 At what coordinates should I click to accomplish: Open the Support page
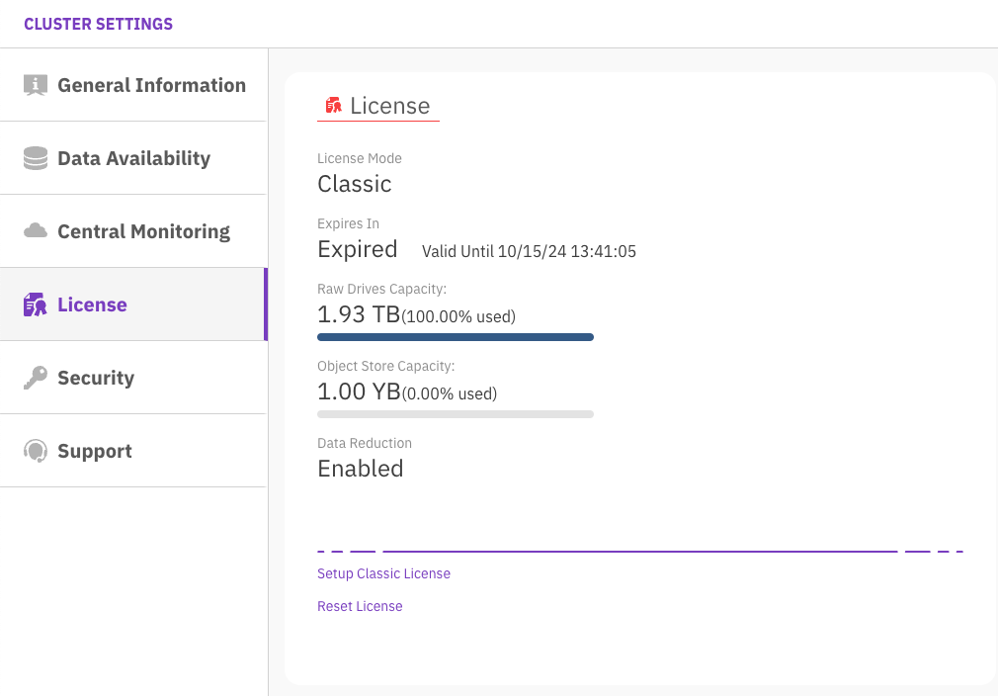(94, 451)
